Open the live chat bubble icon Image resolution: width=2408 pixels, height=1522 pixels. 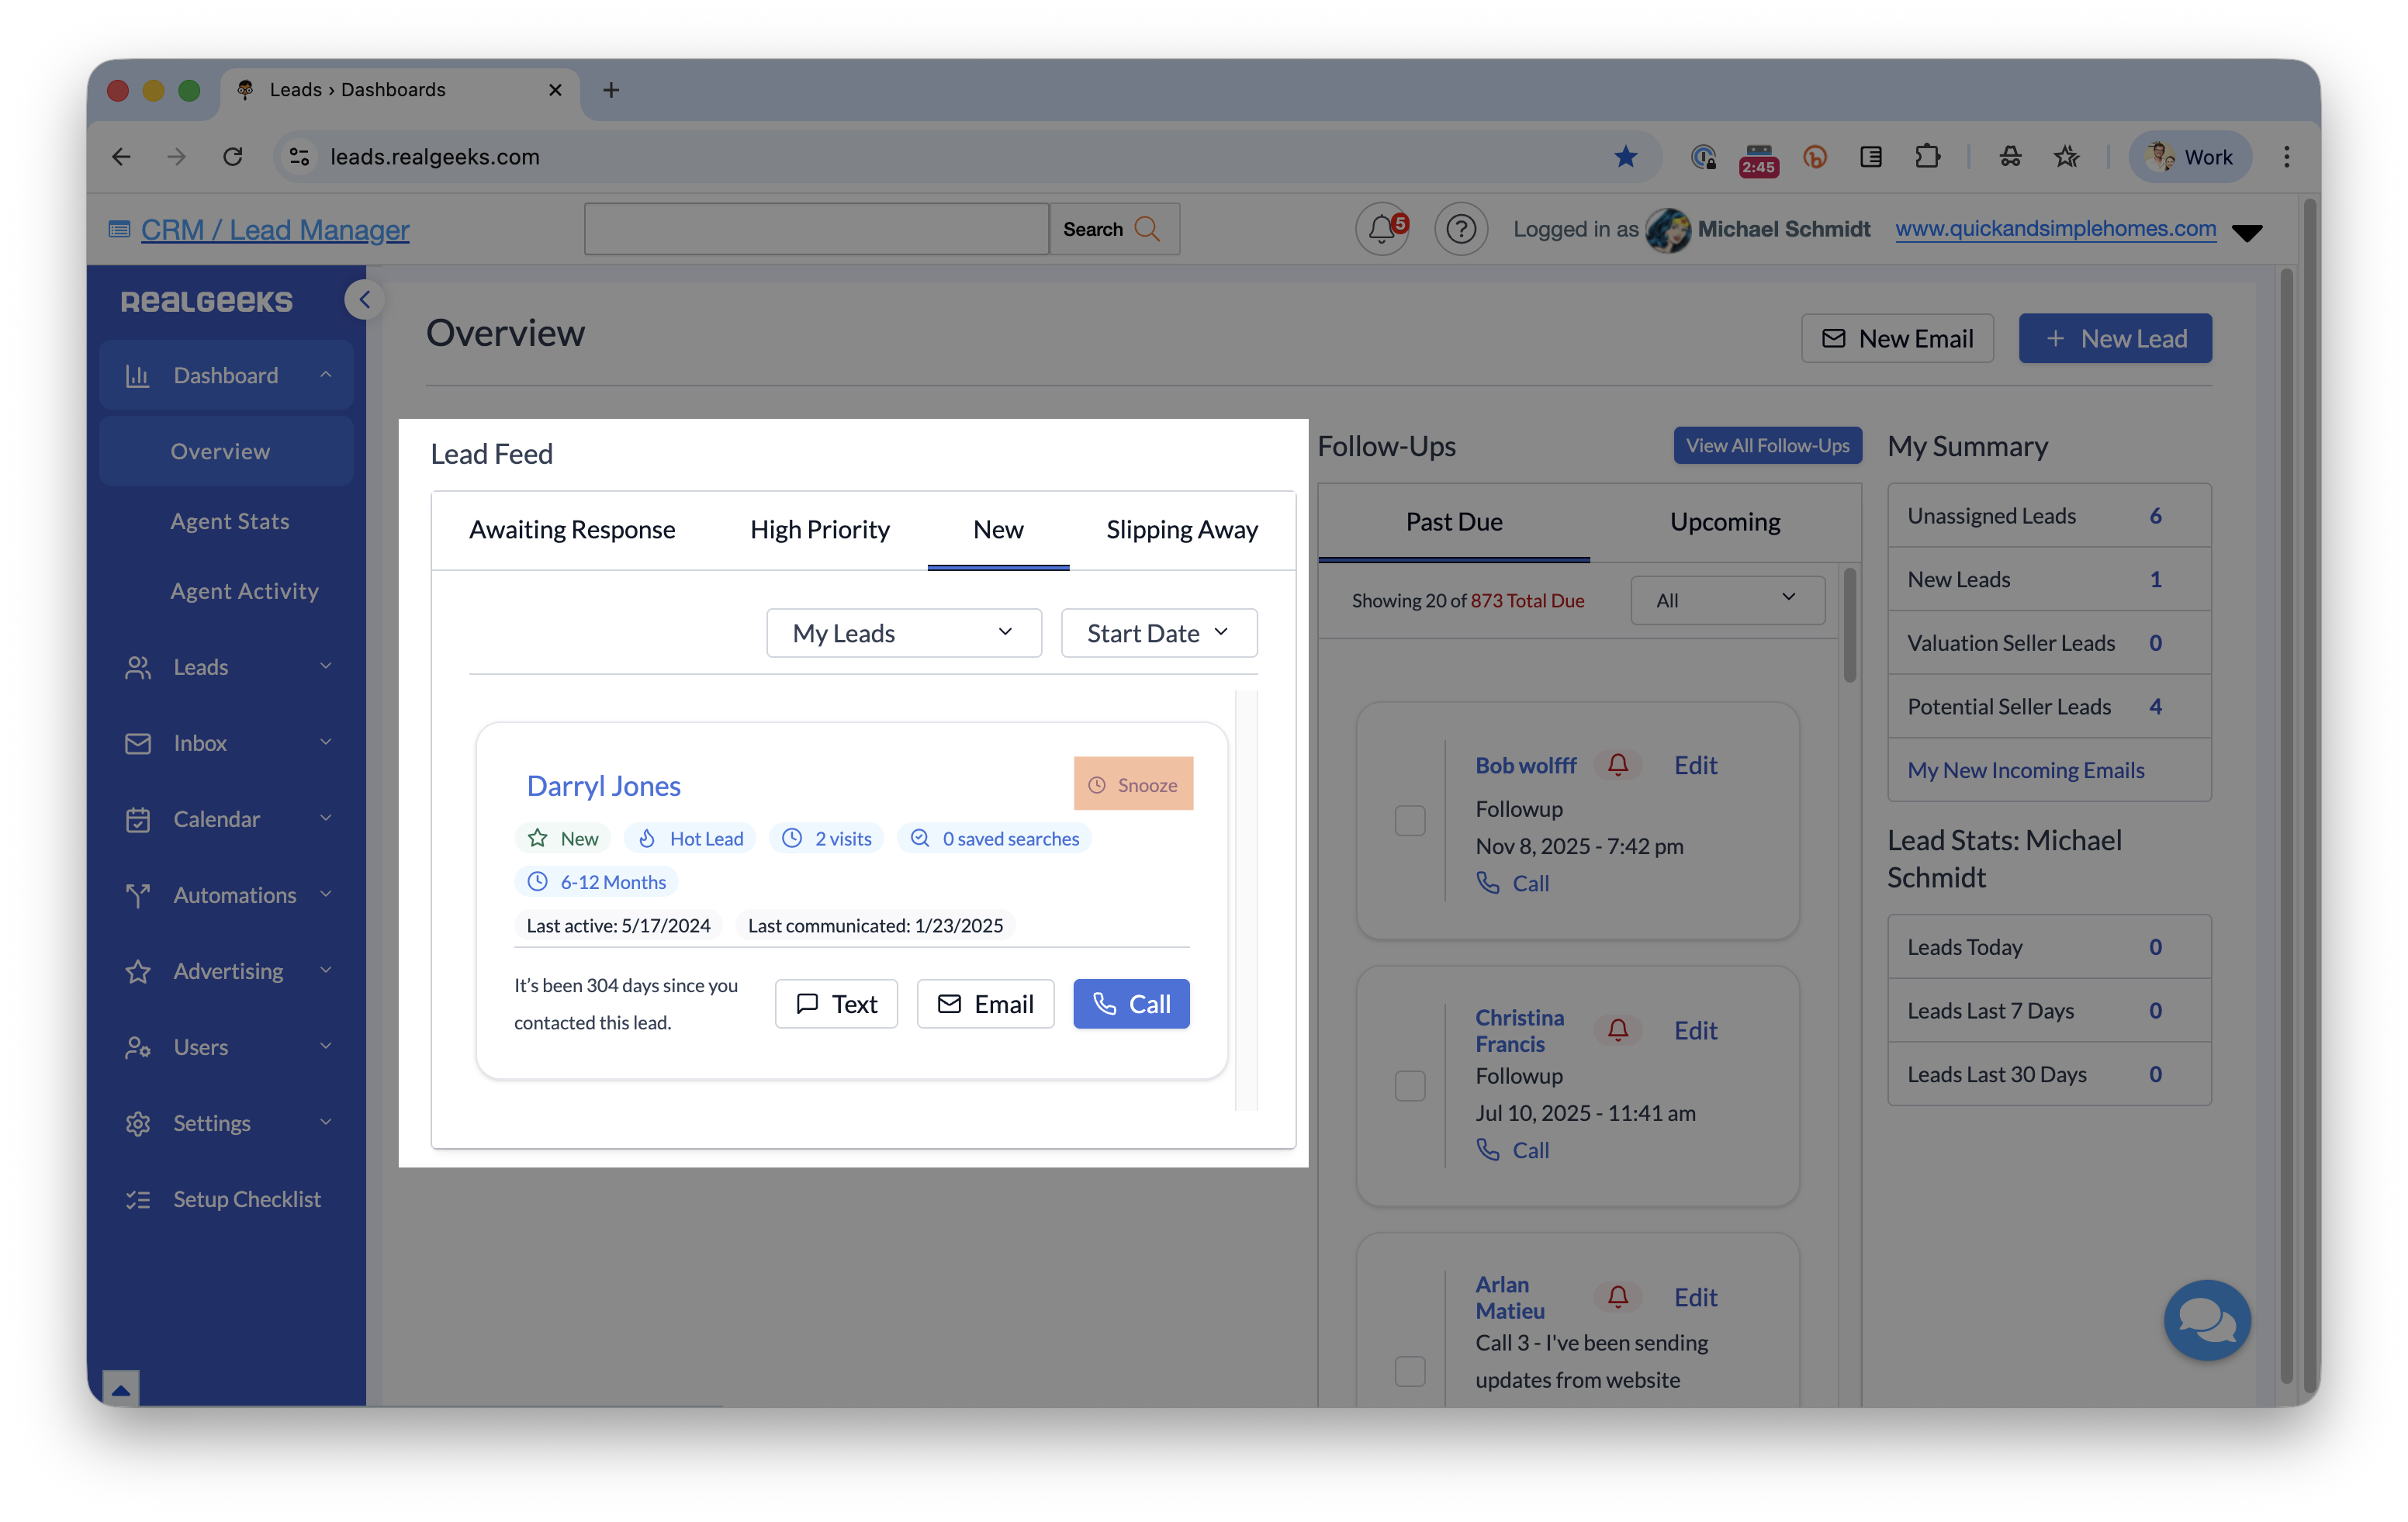pyautogui.click(x=2206, y=1320)
